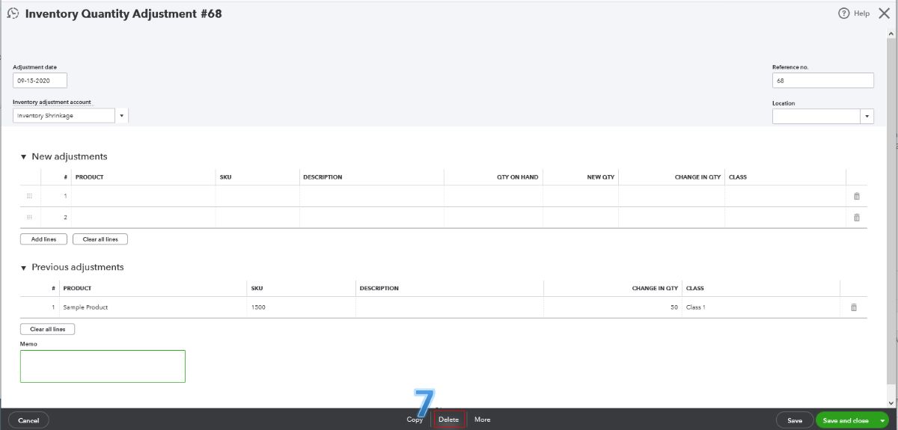Click the New Qty cell of line 1
The image size is (898, 430).
(x=581, y=196)
